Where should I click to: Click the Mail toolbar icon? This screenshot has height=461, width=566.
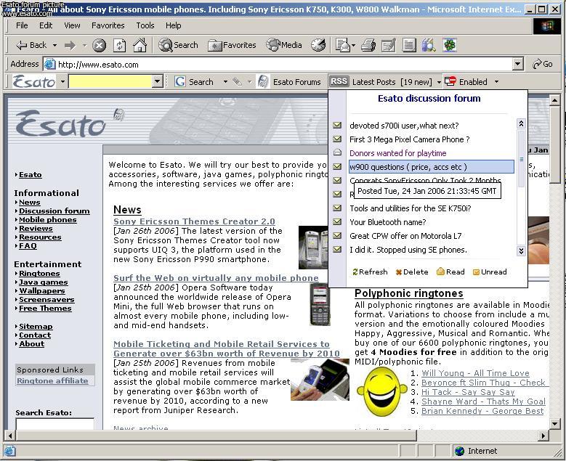click(x=342, y=45)
